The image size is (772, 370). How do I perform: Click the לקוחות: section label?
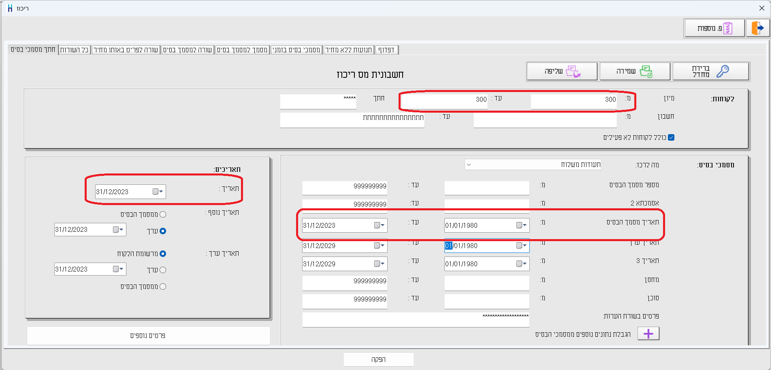click(x=723, y=99)
